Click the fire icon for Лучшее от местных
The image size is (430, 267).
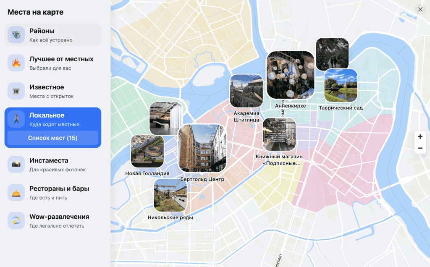(x=16, y=63)
